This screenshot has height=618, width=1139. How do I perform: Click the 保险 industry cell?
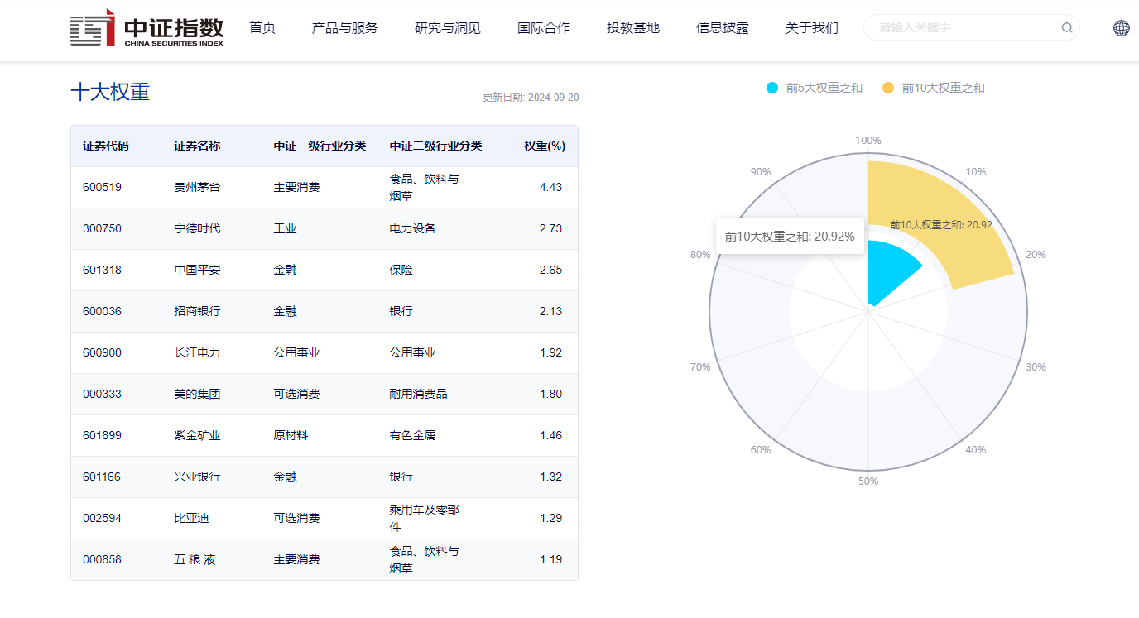[x=401, y=270]
